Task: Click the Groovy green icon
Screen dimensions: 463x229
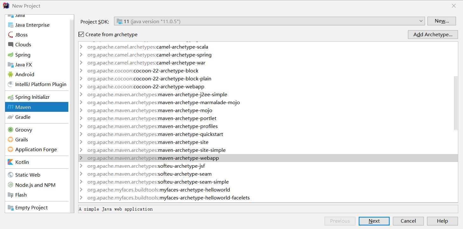Action: click(10, 130)
